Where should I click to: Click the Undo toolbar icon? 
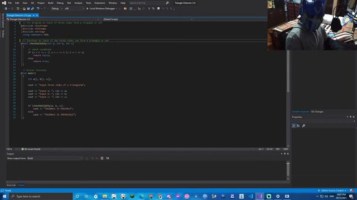38,9
